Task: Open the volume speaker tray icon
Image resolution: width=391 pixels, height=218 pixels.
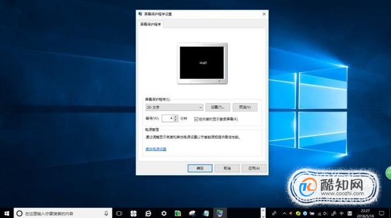Action: [326, 213]
